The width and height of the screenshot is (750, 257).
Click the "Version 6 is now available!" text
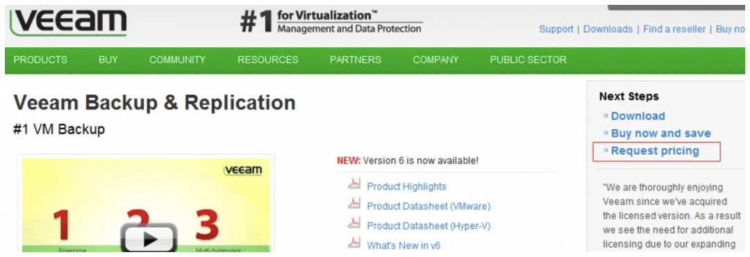click(x=420, y=161)
